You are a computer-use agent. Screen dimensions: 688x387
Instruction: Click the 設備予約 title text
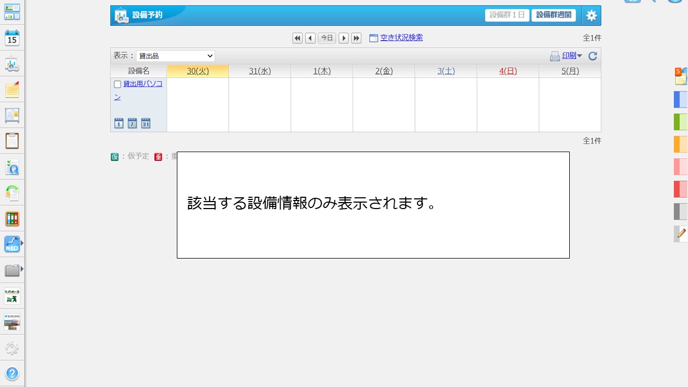point(147,15)
